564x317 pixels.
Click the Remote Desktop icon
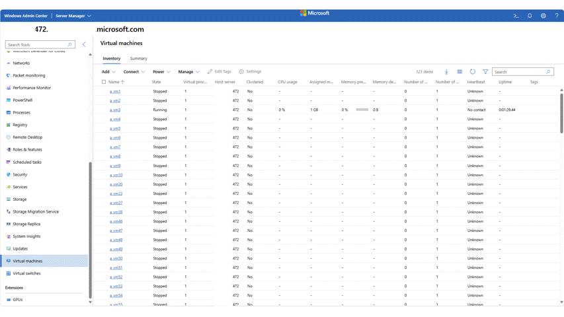[x=9, y=137]
